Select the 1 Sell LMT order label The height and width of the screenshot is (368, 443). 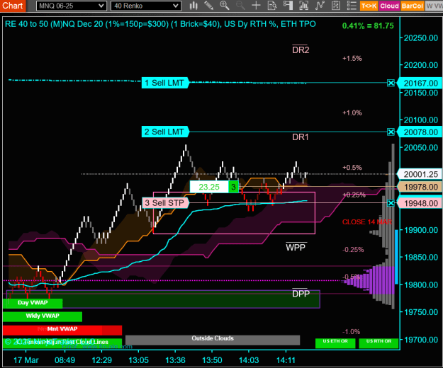pos(164,83)
